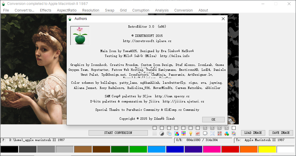Tick the checkbox above the dotted grid icon
The image size is (296, 156).
(154, 128)
